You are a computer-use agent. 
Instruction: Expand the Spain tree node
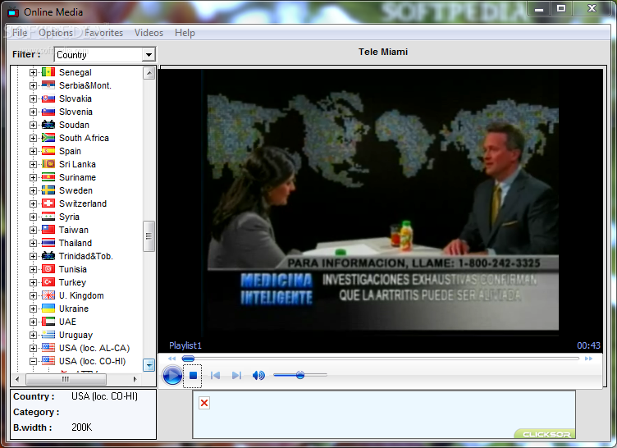pos(33,151)
